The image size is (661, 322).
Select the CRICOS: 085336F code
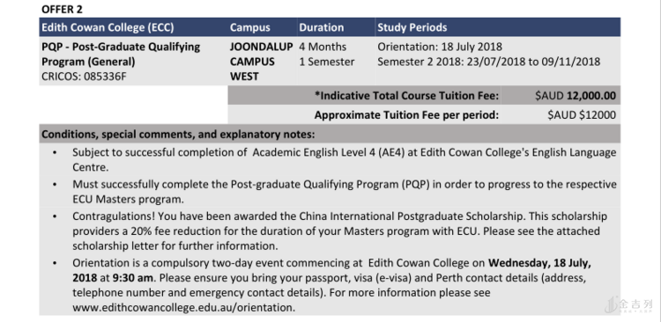[x=84, y=77]
